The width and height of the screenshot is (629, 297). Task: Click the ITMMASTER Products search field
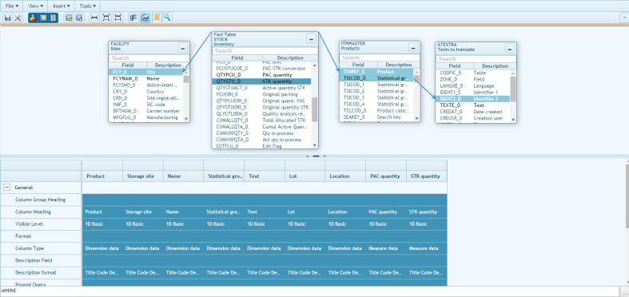[x=380, y=57]
